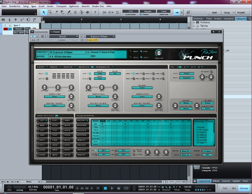Toggle FX BYPASS LED in Punch
This screenshot has height=194, width=252.
211,71
